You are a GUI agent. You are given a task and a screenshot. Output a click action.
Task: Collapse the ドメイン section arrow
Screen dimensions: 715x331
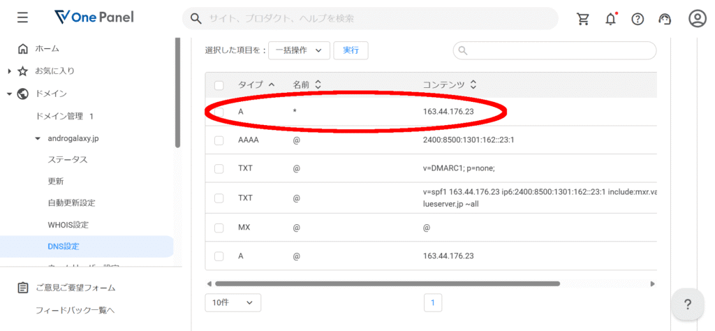tap(9, 94)
